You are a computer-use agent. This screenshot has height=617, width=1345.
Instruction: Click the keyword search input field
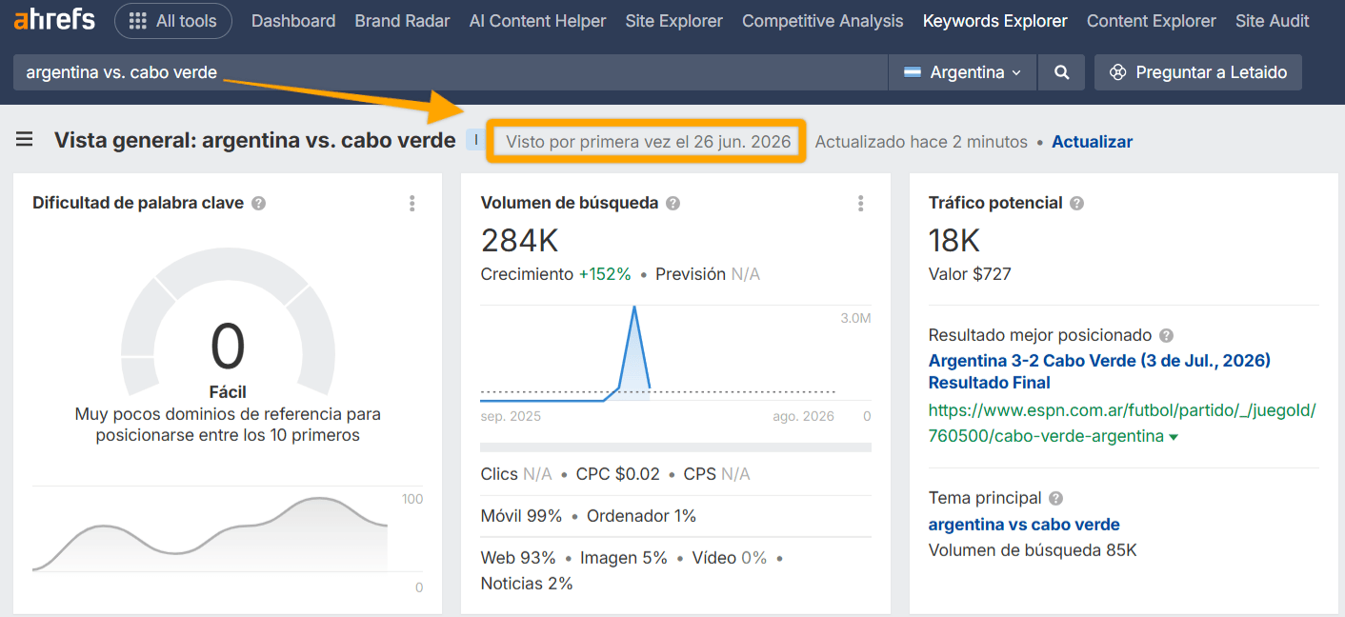450,72
